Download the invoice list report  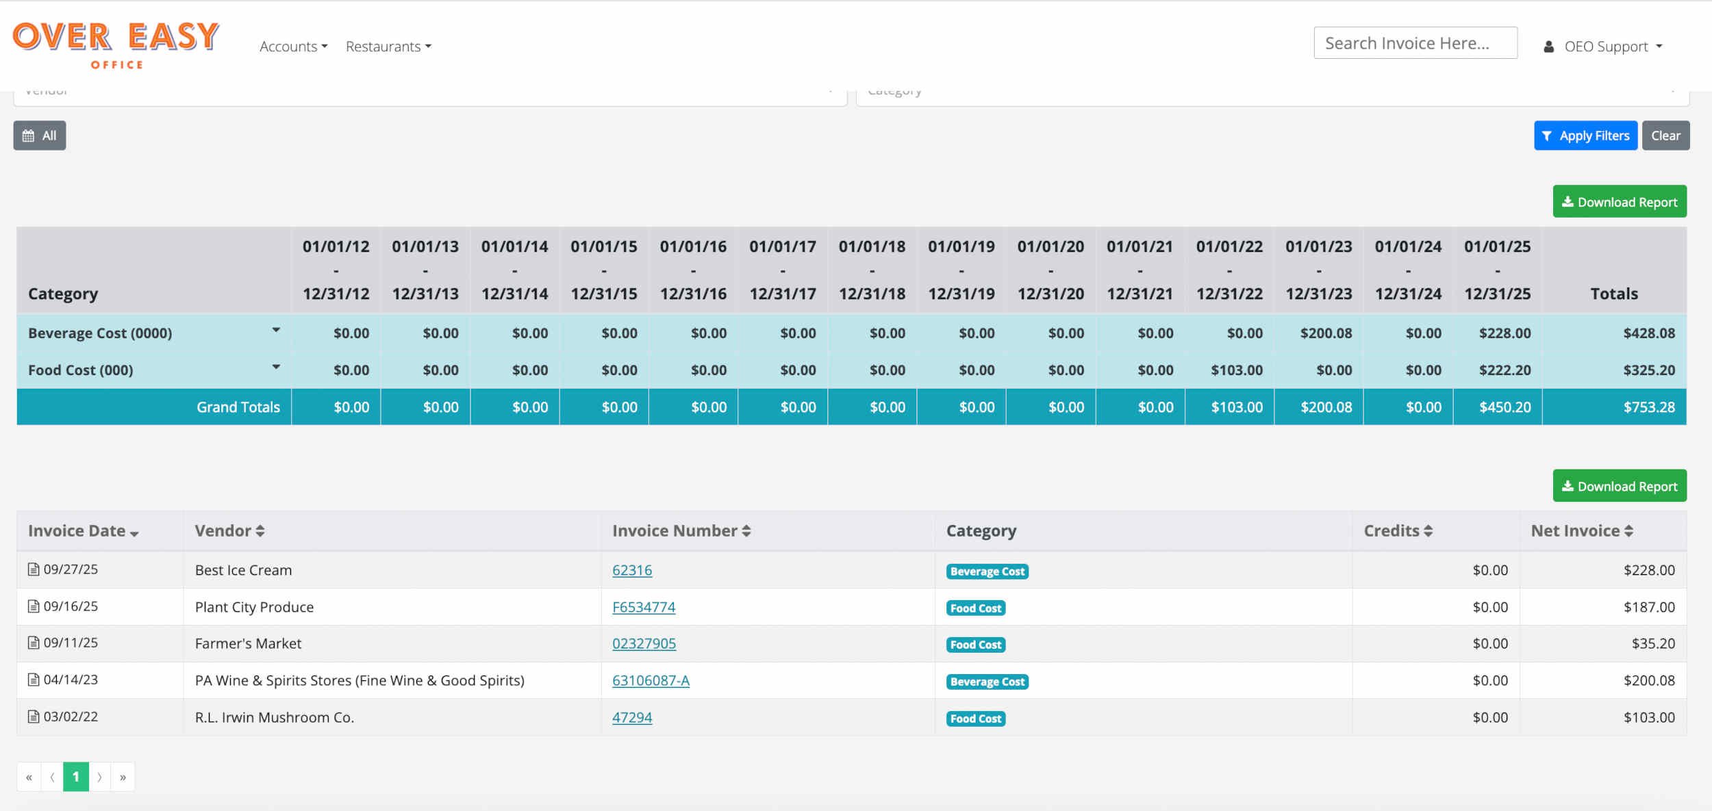tap(1619, 486)
